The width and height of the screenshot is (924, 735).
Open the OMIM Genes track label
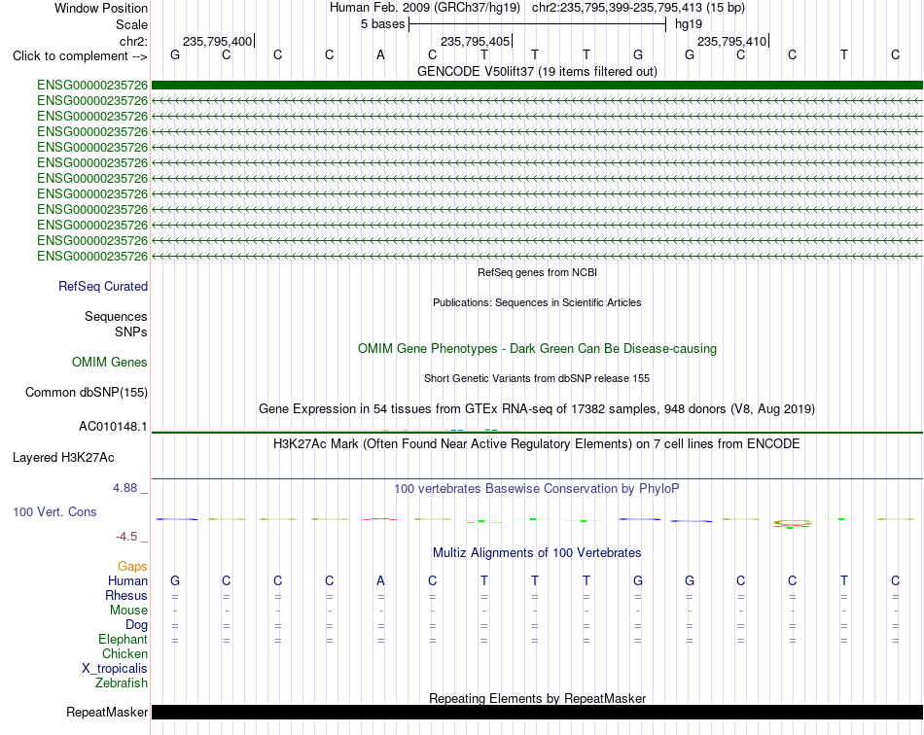(x=110, y=363)
